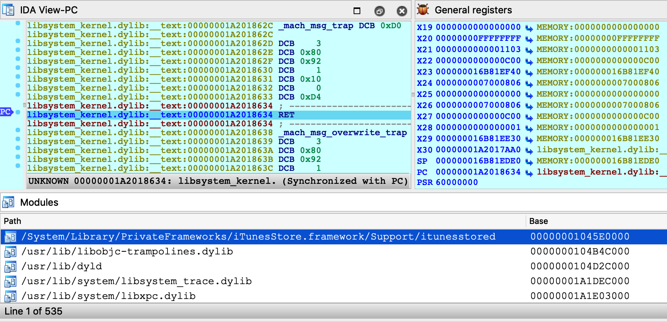Click the file icon for libobjc-trampolines.dylib
Screen dimensions: 667x322
point(10,252)
